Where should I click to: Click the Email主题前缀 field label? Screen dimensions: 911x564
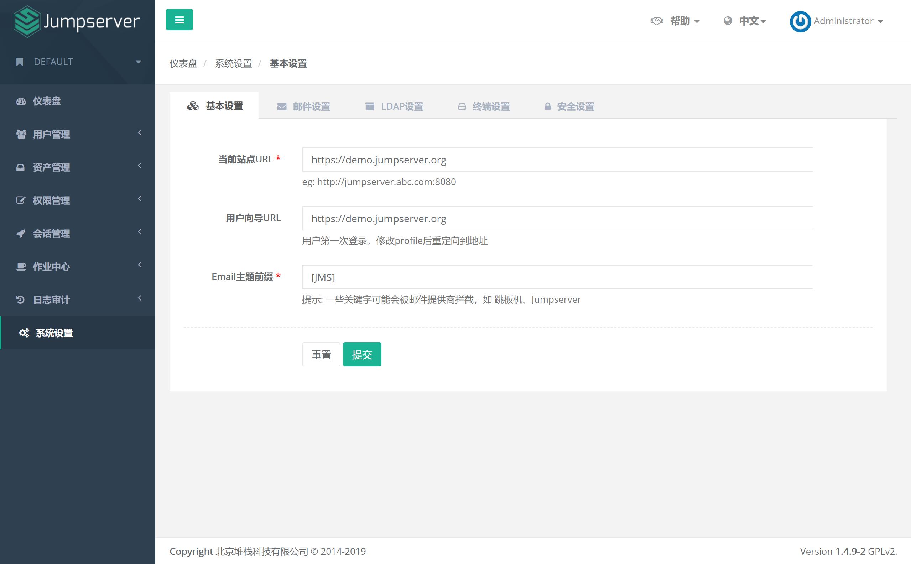point(246,277)
